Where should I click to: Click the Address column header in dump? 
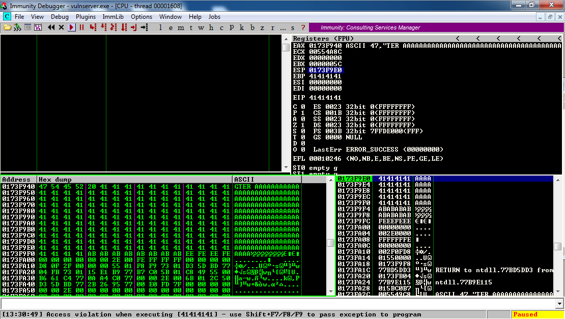click(19, 179)
